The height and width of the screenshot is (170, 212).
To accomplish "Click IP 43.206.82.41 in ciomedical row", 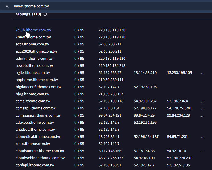I will click(109, 136).
